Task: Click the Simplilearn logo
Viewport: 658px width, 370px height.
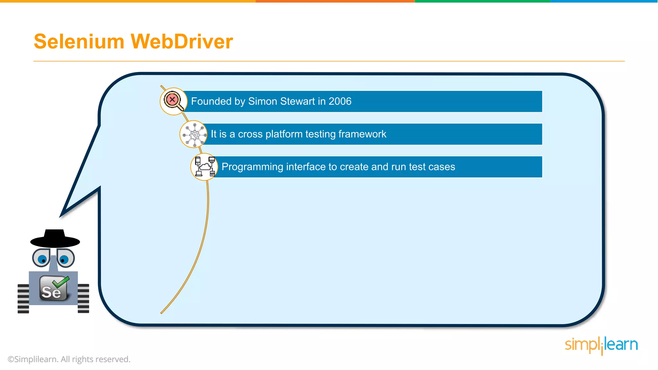Action: (x=601, y=345)
